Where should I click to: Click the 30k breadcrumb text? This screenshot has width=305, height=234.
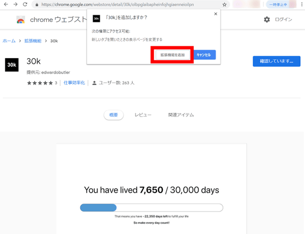pyautogui.click(x=54, y=41)
